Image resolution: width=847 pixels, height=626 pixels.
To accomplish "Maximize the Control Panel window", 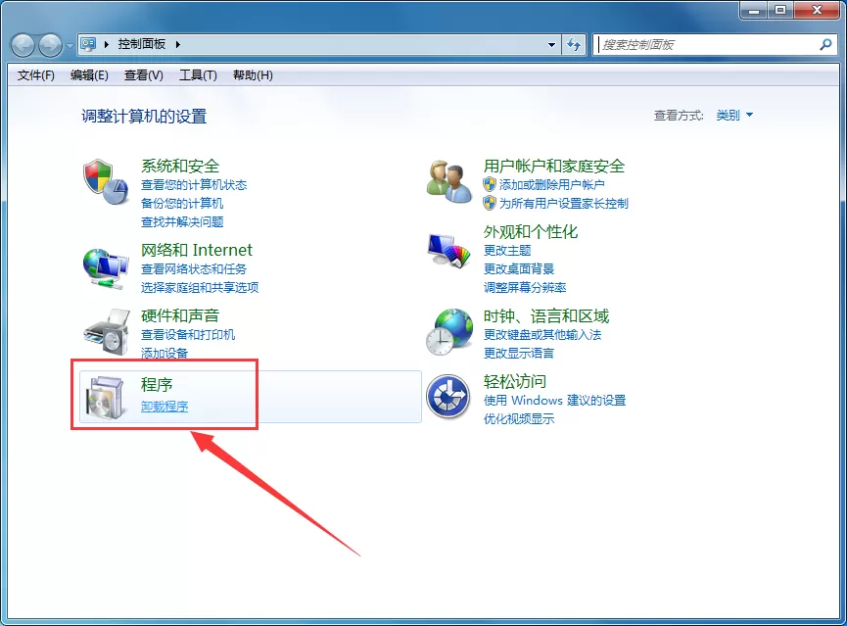I will [x=780, y=10].
